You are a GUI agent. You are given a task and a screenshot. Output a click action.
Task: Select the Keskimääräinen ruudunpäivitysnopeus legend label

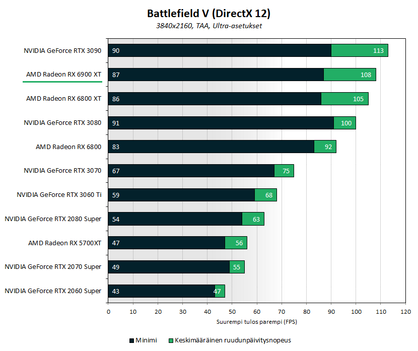point(233,340)
